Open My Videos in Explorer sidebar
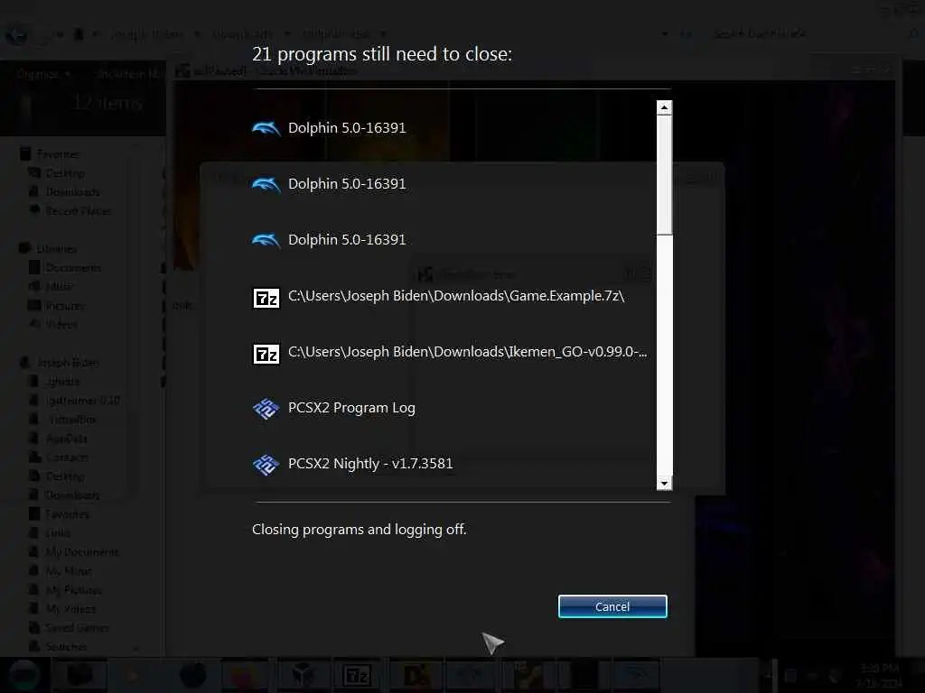This screenshot has width=925, height=693. [x=62, y=609]
